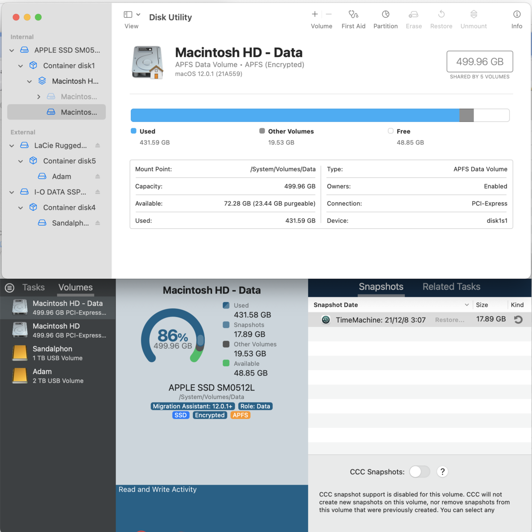
Task: Click the orange APFS badge
Action: [x=240, y=415]
